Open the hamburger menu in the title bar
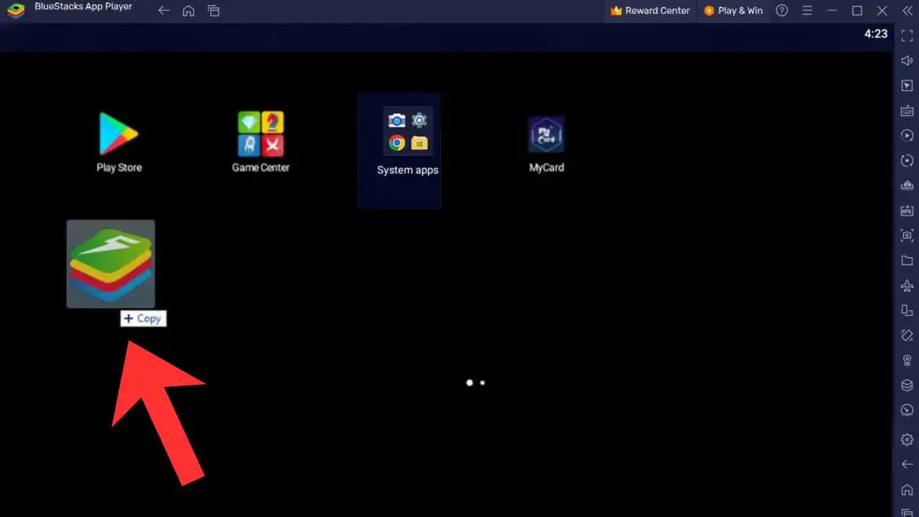The image size is (919, 517). point(807,10)
